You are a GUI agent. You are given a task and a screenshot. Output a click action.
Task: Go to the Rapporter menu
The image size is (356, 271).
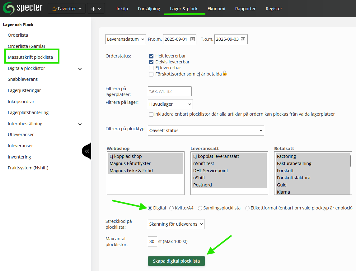(x=245, y=9)
